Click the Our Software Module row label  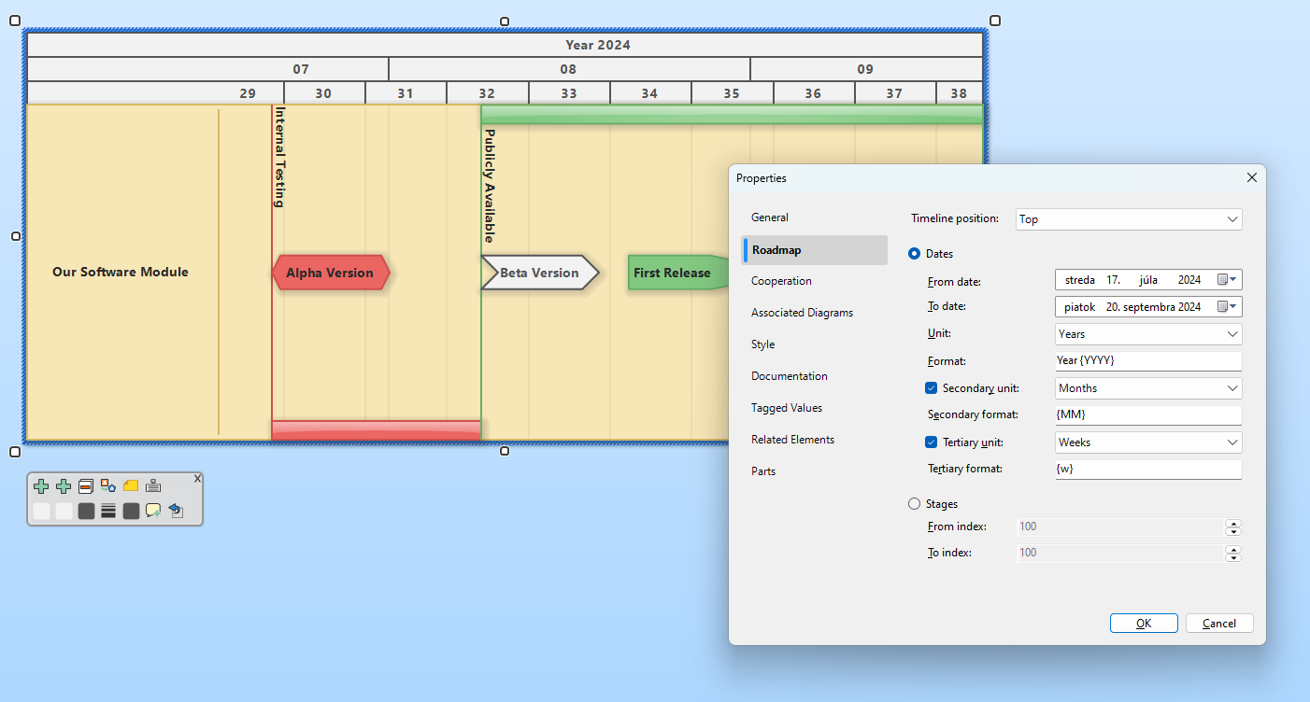(x=121, y=272)
